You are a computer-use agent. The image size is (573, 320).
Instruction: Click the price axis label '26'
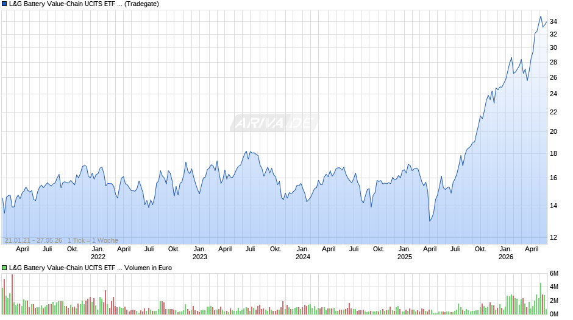coord(553,77)
